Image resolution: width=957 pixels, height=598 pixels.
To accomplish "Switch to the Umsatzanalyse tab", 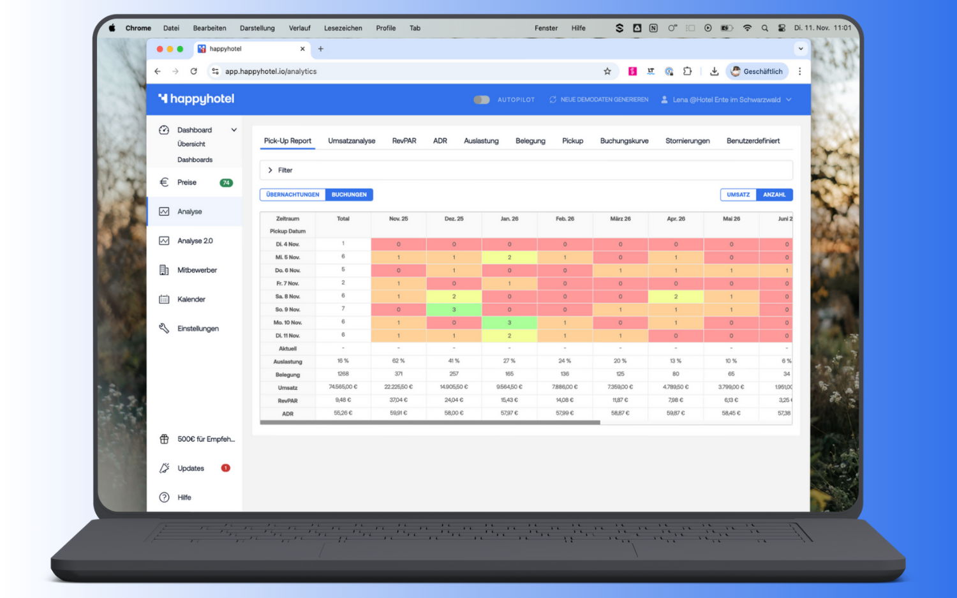I will [352, 141].
